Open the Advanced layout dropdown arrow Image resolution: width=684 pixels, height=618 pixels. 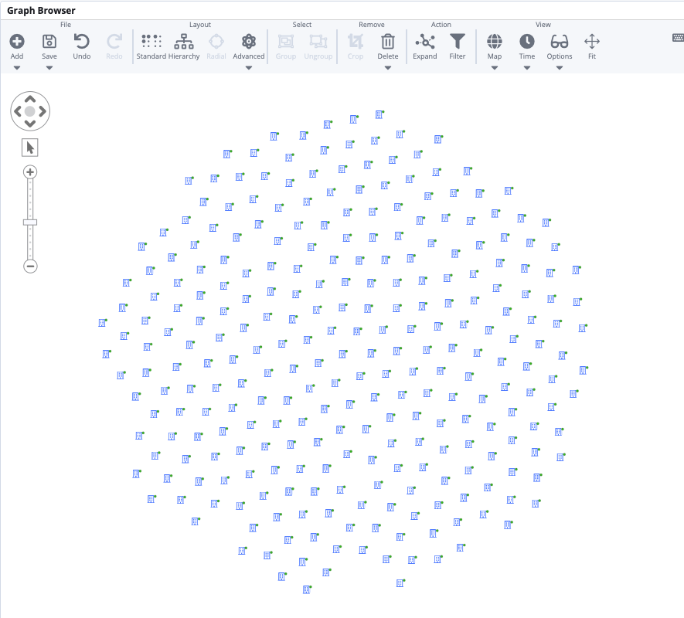(248, 67)
